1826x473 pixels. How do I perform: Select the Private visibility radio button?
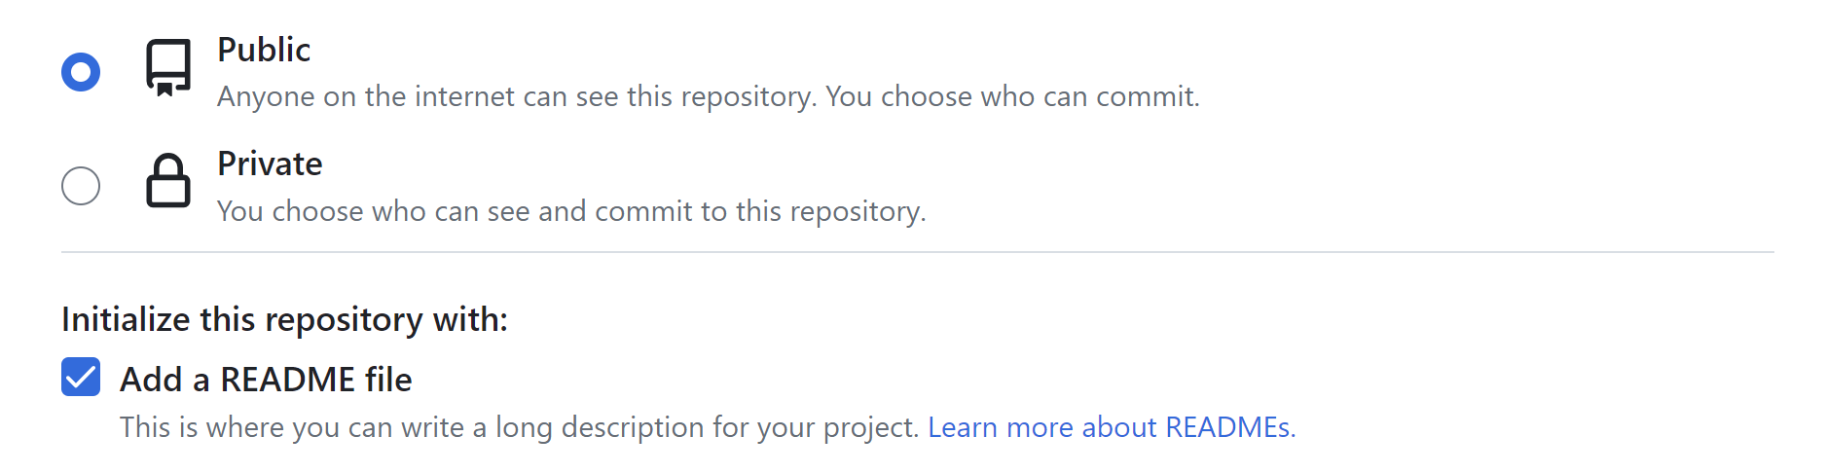[x=81, y=186]
